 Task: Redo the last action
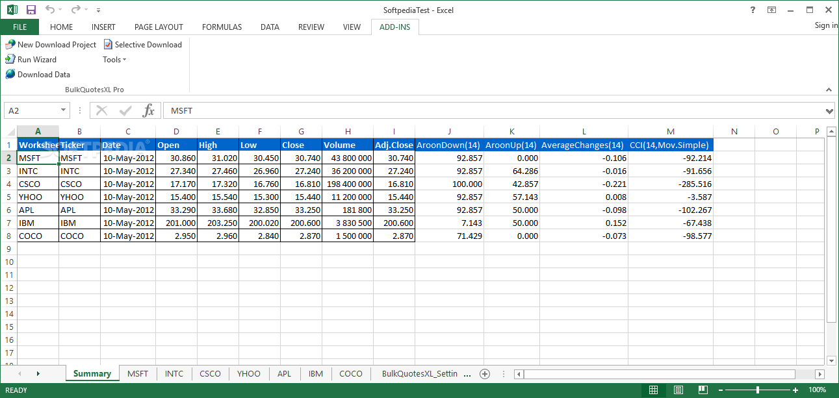(76, 10)
